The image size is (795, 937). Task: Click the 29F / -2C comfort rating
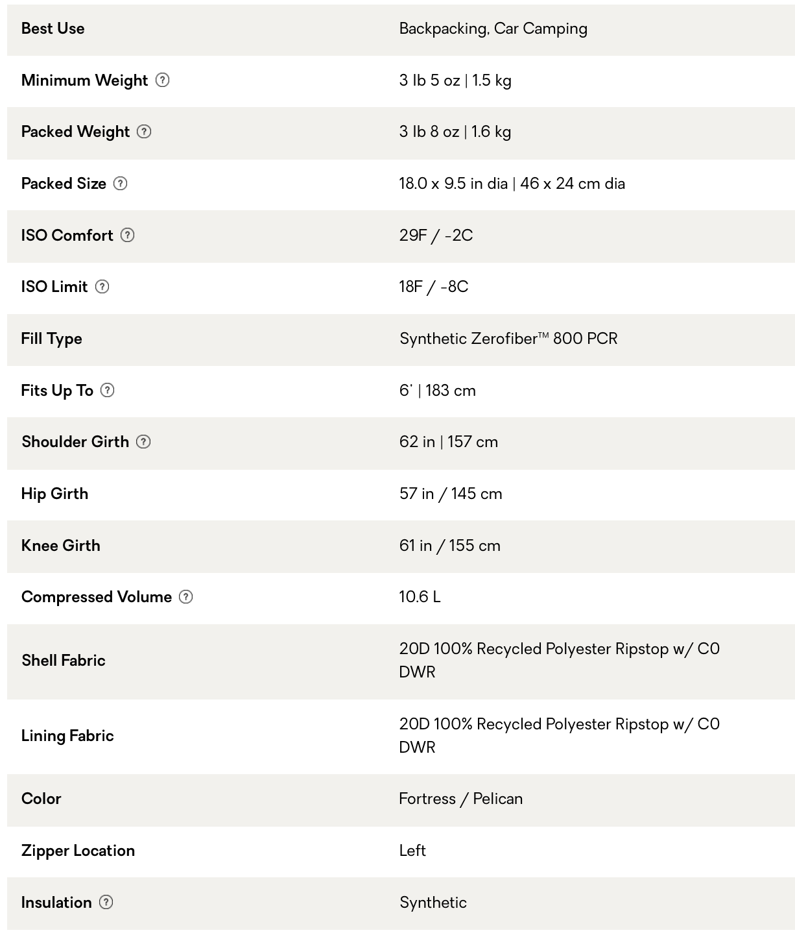coord(436,235)
